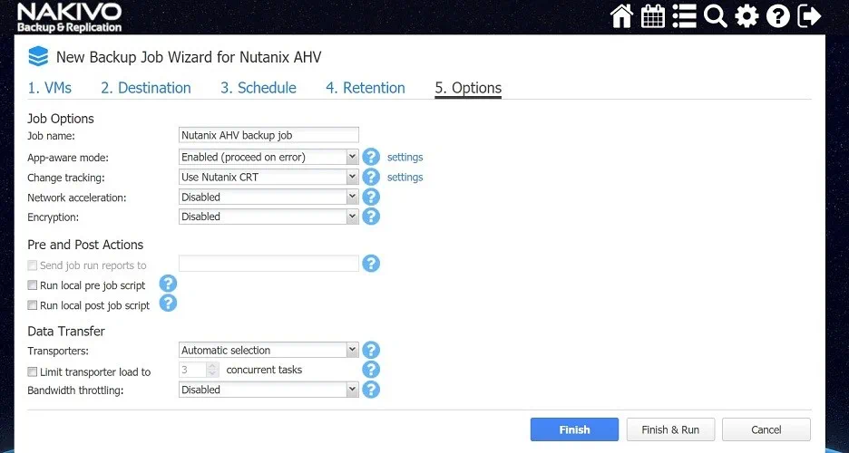Open the calendar icon in header
Viewport: 849px width, 453px height.
pyautogui.click(x=653, y=16)
